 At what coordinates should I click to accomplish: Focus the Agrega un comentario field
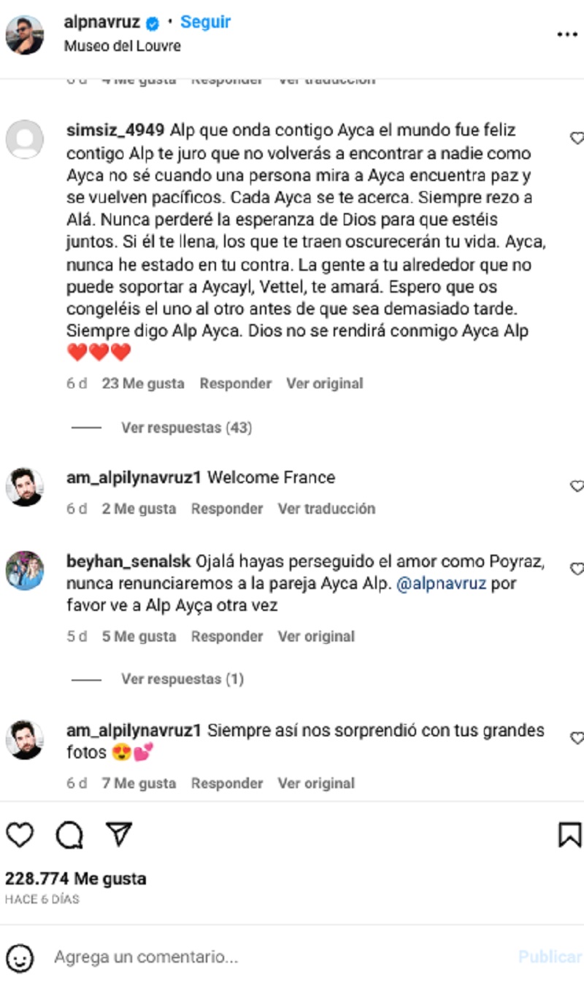point(277,957)
